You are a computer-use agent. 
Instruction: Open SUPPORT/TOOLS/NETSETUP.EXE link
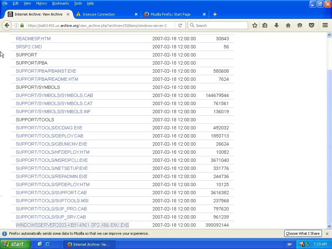click(52, 168)
